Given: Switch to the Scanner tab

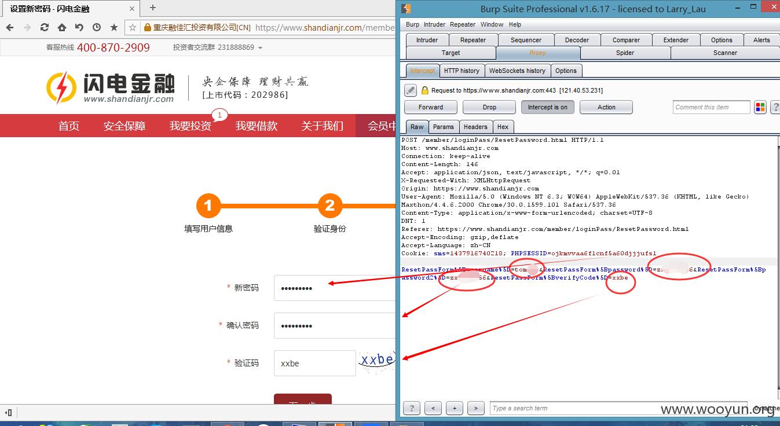Looking at the screenshot, I should [725, 53].
